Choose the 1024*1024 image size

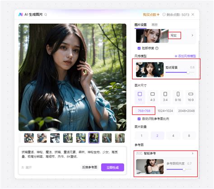(165, 111)
